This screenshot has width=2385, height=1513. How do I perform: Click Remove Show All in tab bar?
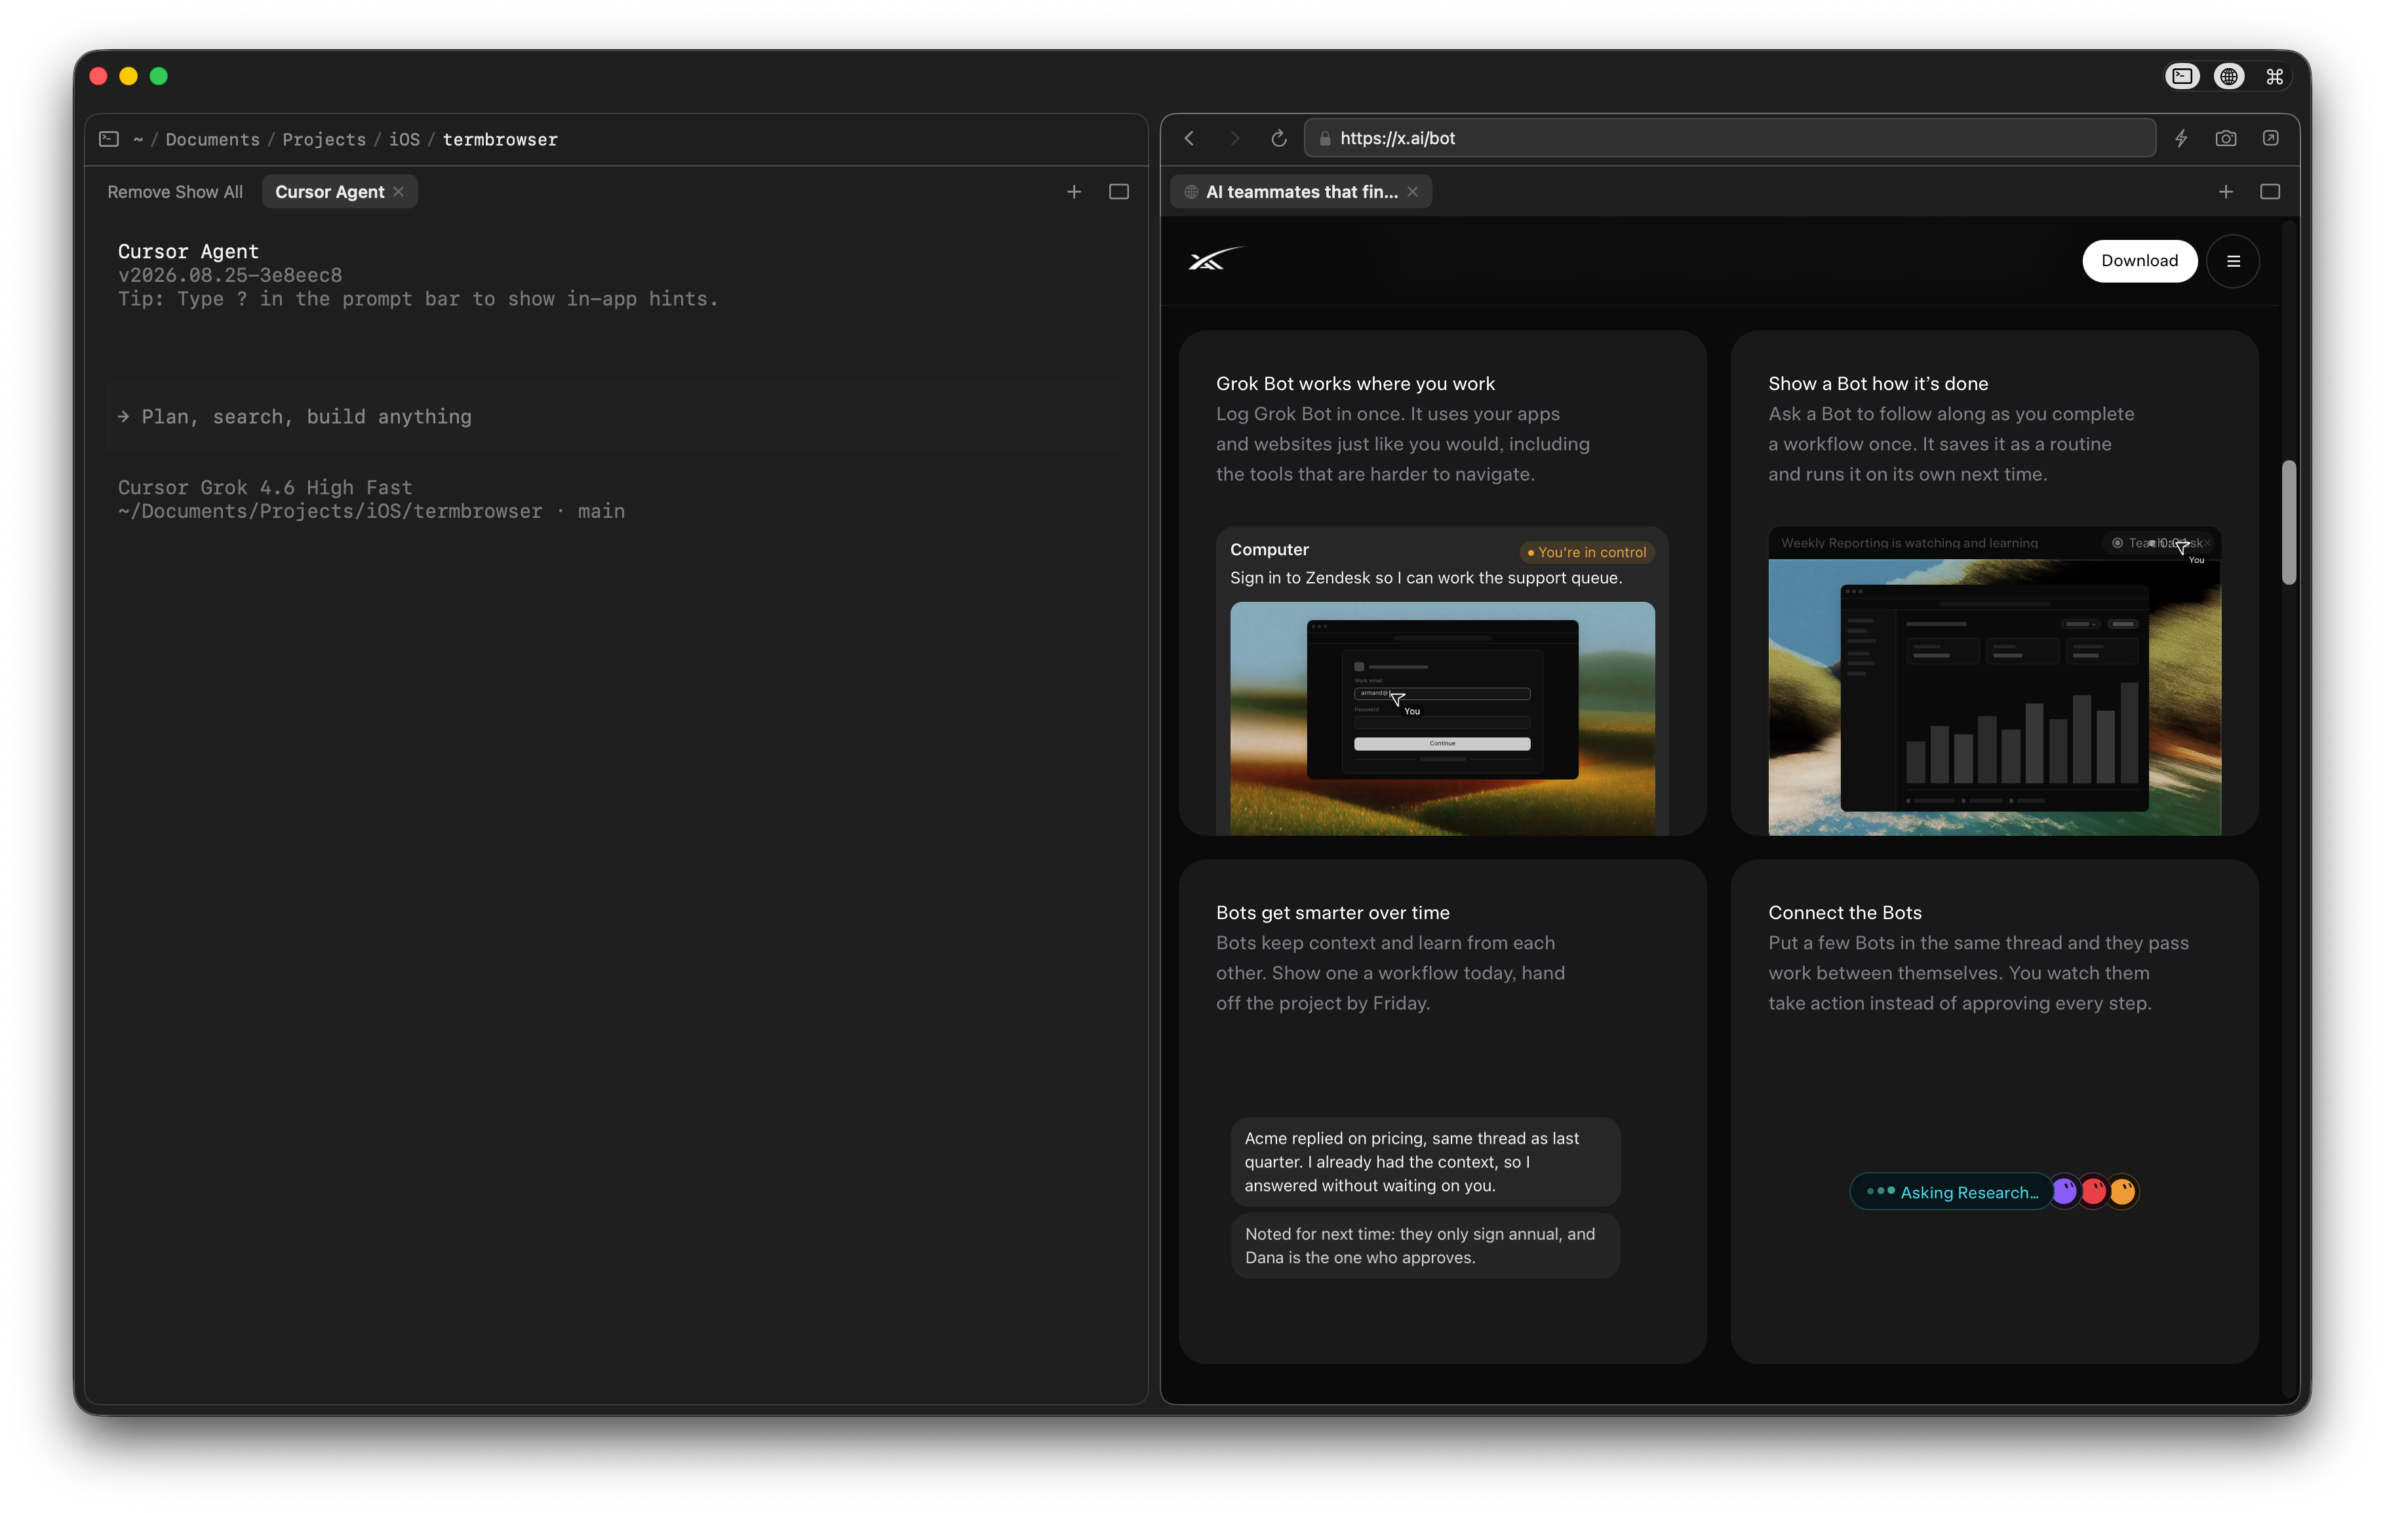[174, 192]
